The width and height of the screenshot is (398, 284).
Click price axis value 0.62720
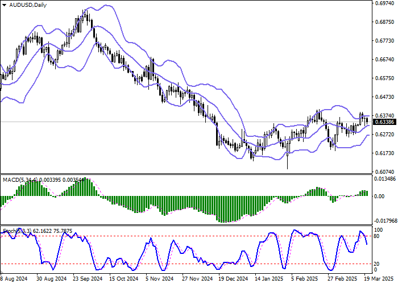point(385,135)
